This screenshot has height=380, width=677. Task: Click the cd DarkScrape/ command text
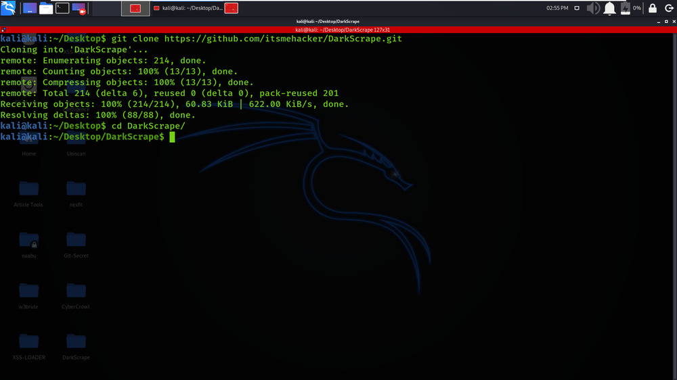tap(148, 126)
